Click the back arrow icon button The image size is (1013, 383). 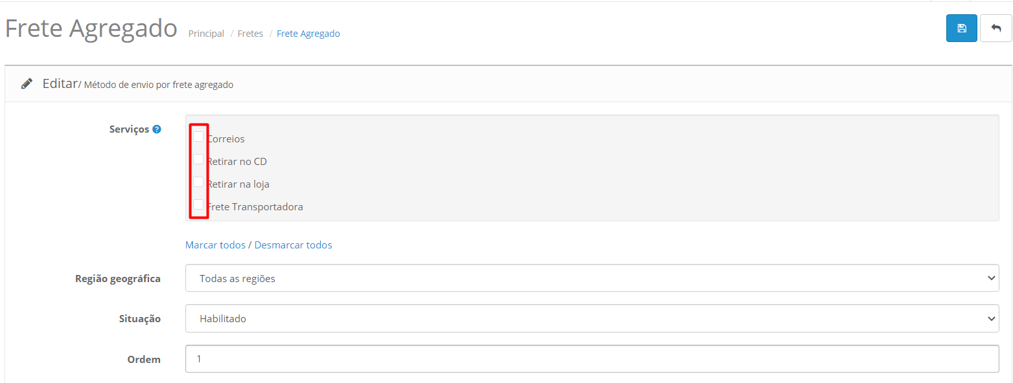(x=996, y=28)
